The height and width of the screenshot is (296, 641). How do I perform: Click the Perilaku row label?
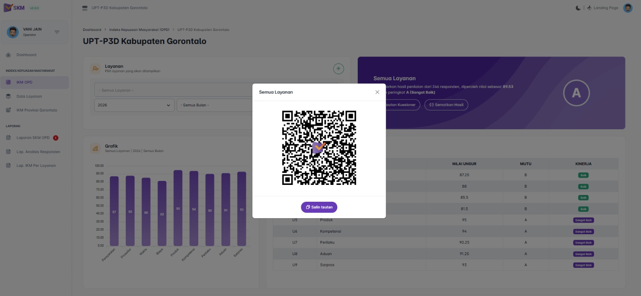pos(327,243)
